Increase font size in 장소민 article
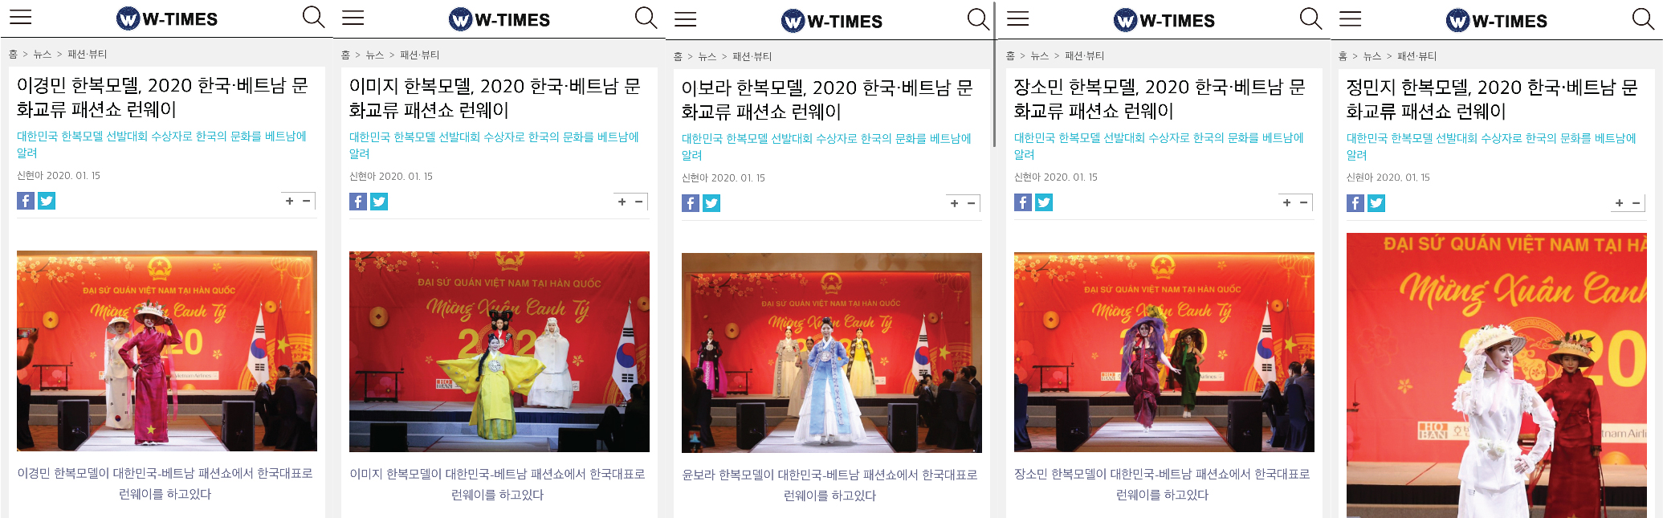 pyautogui.click(x=1286, y=202)
